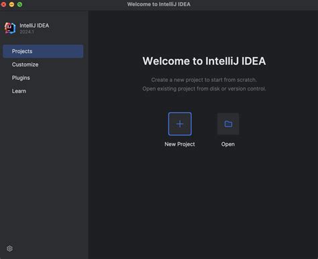Image resolution: width=318 pixels, height=259 pixels.
Task: Click the Welcome to IntelliJ IDEA heading
Action: click(x=204, y=61)
